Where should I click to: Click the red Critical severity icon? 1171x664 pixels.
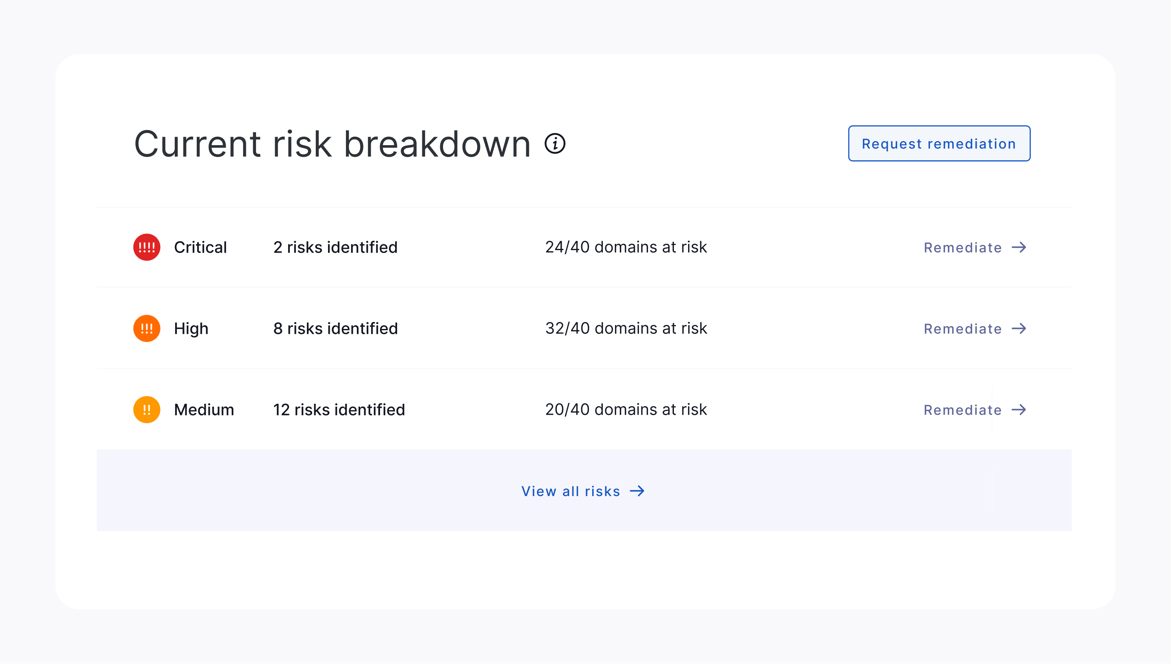(146, 247)
